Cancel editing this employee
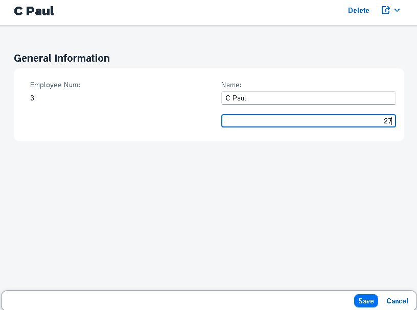Screen dimensions: 417x310 click(397, 301)
